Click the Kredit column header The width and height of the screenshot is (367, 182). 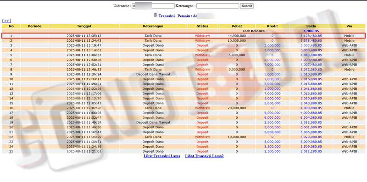coord(272,26)
